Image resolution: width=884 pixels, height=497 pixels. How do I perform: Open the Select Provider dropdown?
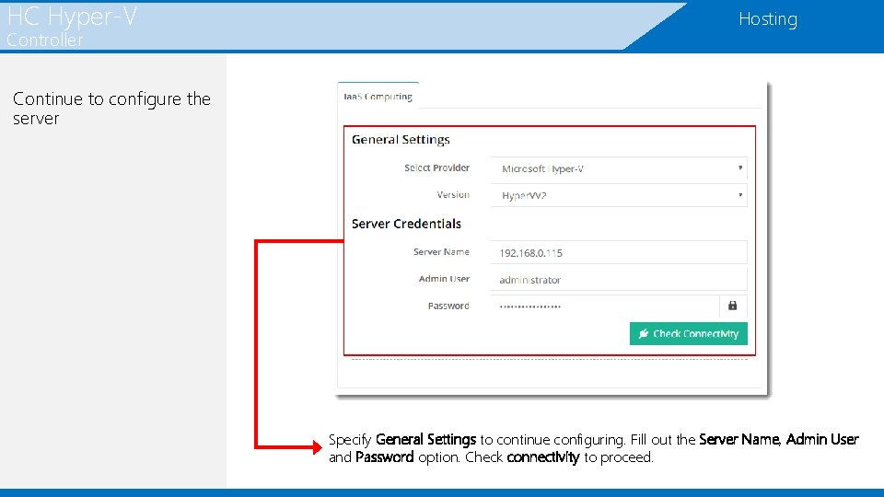pyautogui.click(x=619, y=168)
